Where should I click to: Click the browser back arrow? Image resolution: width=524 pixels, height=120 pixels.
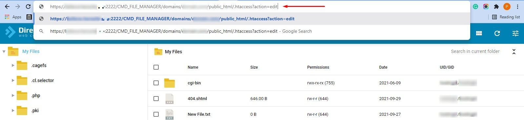pyautogui.click(x=7, y=7)
